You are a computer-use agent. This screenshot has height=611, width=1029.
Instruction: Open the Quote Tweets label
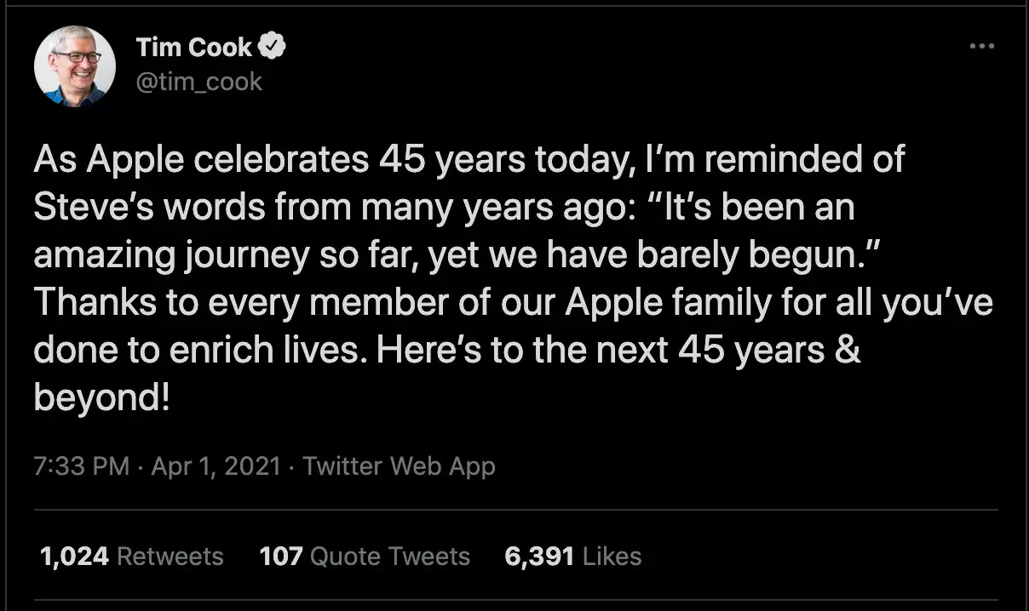390,557
